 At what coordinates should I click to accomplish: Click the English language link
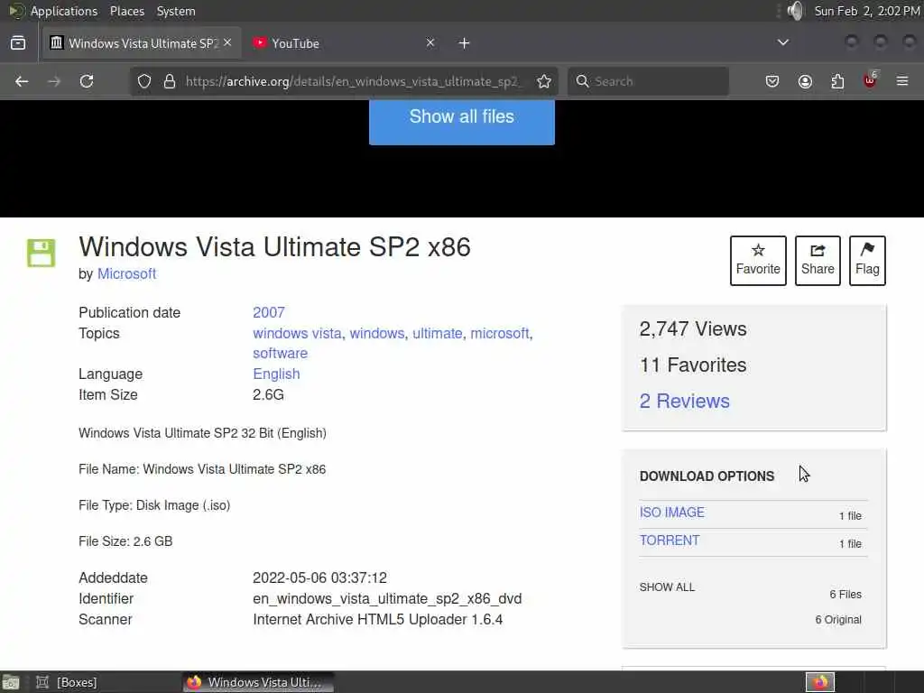pos(276,374)
